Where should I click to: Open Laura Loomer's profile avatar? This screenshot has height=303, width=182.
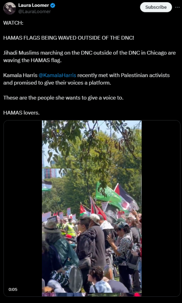9,8
